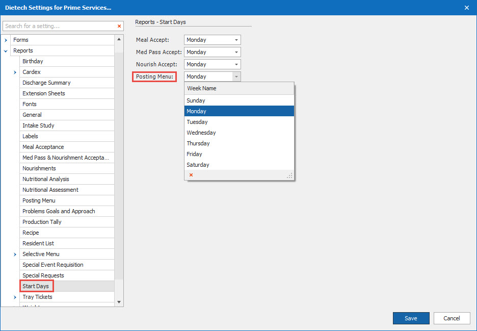Image resolution: width=477 pixels, height=331 pixels.
Task: Open the Labels settings
Action: [67, 136]
